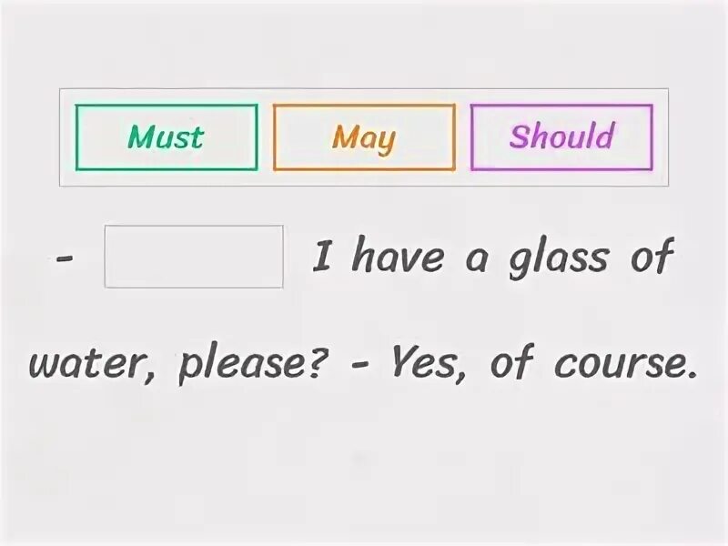
Task: Click the word "course." ending the reply
Action: pyautogui.click(x=626, y=362)
